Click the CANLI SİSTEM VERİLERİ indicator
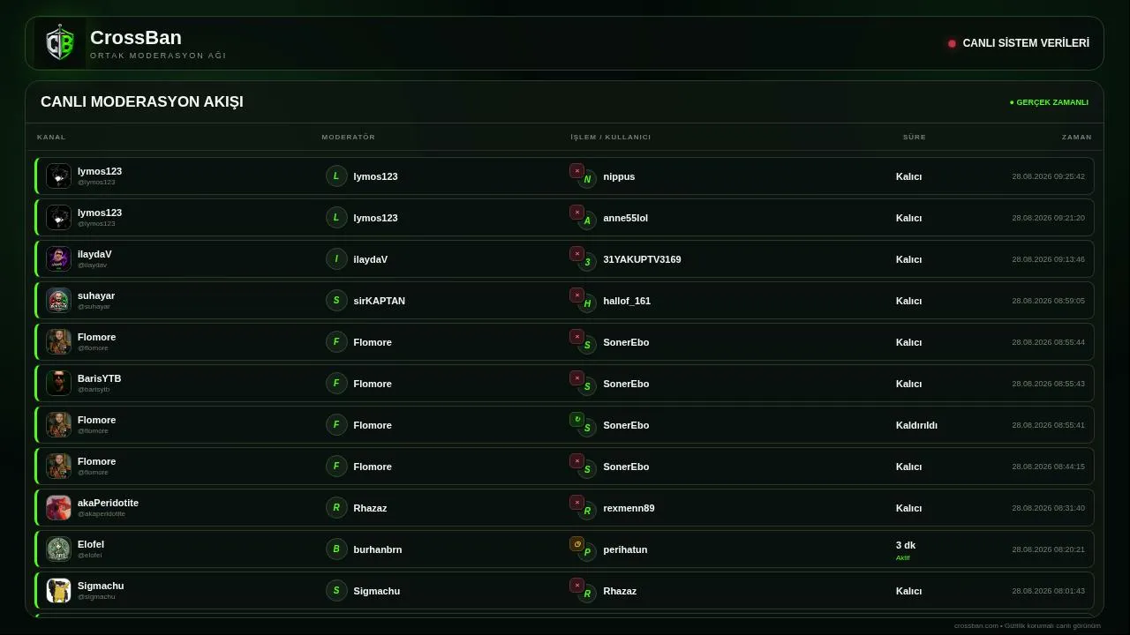The width and height of the screenshot is (1130, 635). (1019, 43)
